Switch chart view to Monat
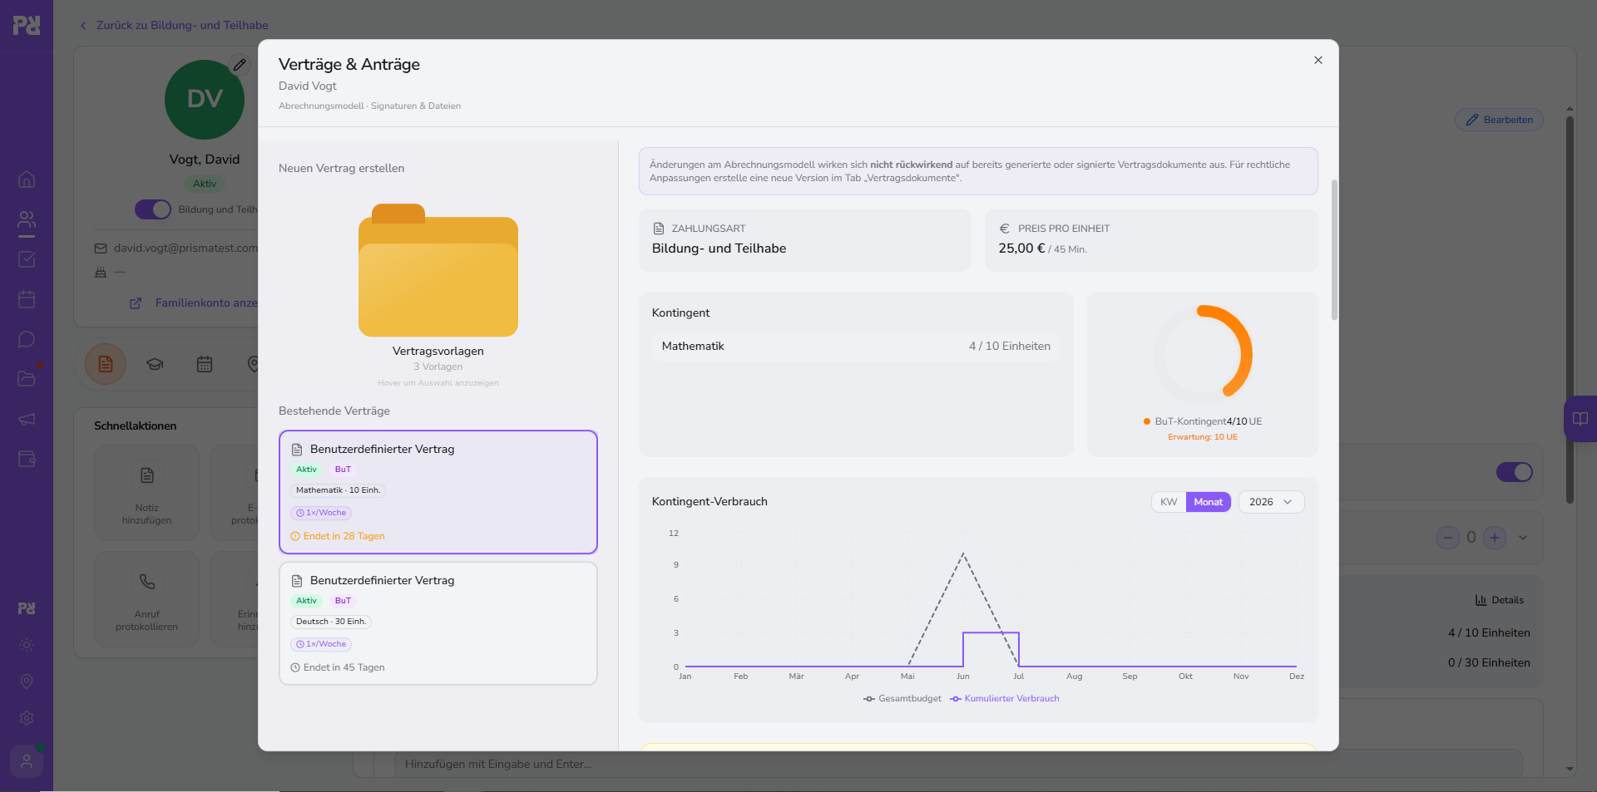The width and height of the screenshot is (1597, 792). (x=1208, y=502)
